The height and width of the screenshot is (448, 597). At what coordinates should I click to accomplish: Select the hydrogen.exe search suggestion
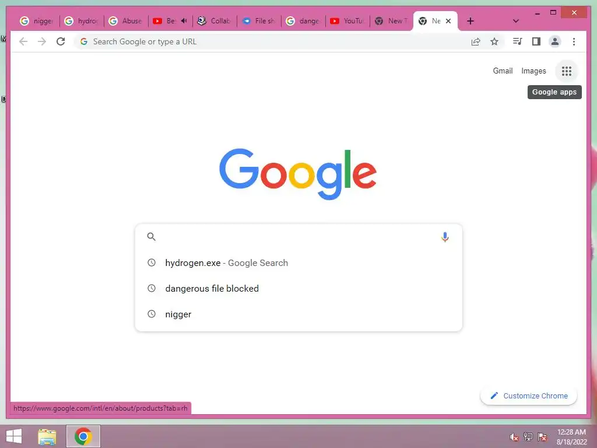pyautogui.click(x=298, y=263)
